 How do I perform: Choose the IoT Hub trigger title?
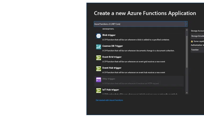[110, 90]
